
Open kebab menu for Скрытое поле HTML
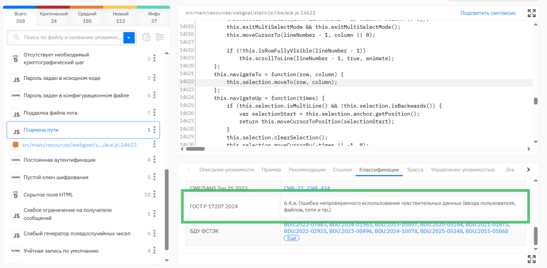[x=154, y=194]
